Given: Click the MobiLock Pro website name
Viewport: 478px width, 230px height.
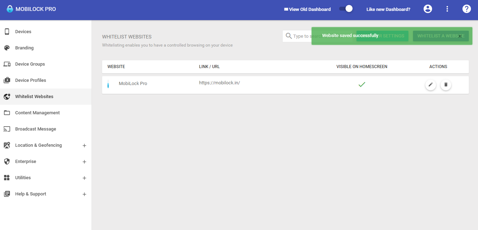Looking at the screenshot, I should [133, 84].
